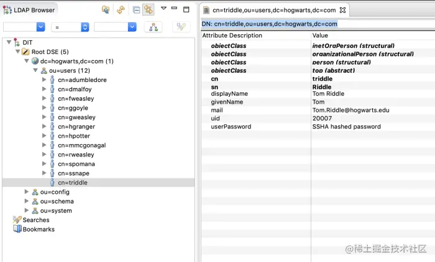The height and width of the screenshot is (262, 435).
Task: Select the sn value Riddle
Action: click(321, 87)
